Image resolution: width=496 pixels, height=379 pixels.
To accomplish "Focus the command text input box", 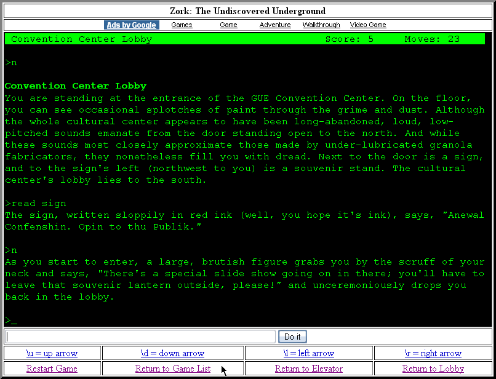I will [140, 337].
